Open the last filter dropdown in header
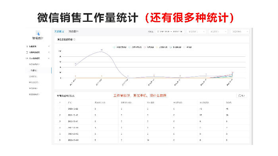 240,31
